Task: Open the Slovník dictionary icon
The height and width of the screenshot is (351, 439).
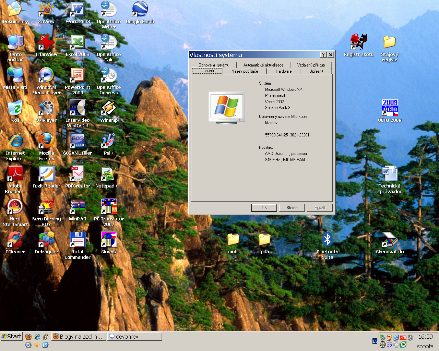Action: (x=109, y=243)
